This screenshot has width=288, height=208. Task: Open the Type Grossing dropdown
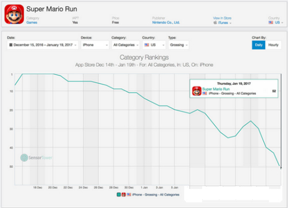[x=179, y=45]
